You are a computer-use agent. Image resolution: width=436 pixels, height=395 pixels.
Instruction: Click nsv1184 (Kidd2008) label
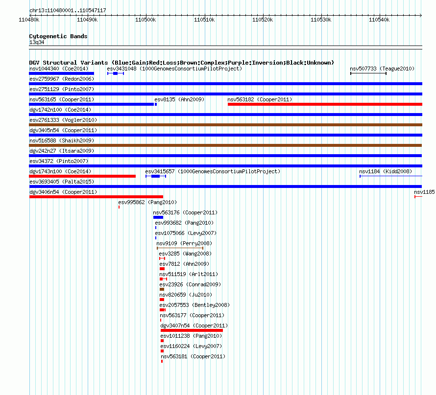coord(386,171)
